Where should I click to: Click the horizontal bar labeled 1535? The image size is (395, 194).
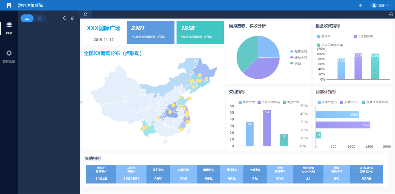click(x=343, y=125)
